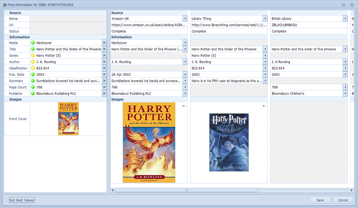Copy all Library Thing values using name arrow
The width and height of the screenshot is (358, 208).
(265, 19)
